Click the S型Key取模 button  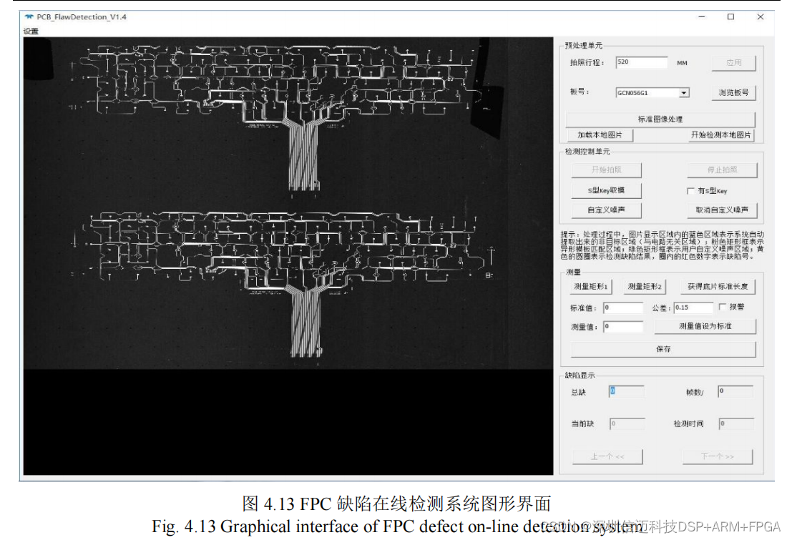[606, 191]
